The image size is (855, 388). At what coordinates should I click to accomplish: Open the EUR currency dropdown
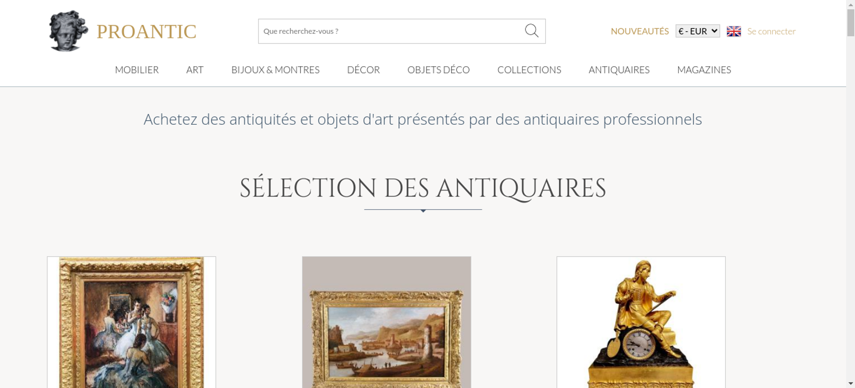click(x=698, y=31)
